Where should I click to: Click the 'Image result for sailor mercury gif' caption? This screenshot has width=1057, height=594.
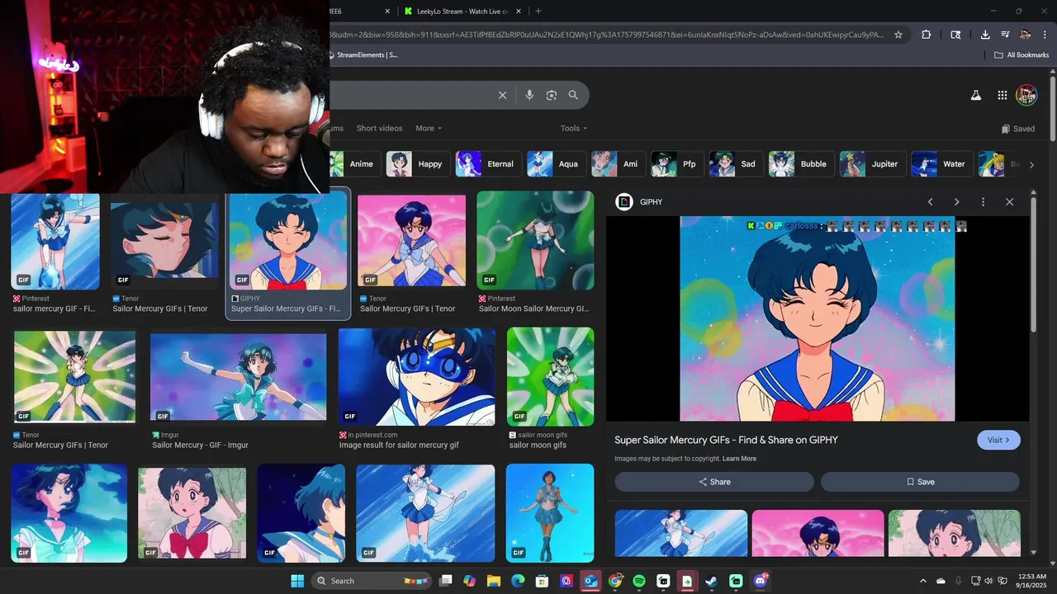[x=399, y=445]
